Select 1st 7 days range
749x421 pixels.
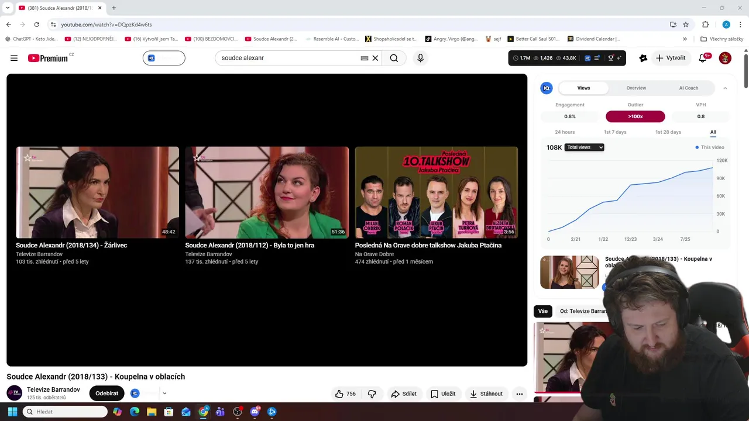(615, 132)
